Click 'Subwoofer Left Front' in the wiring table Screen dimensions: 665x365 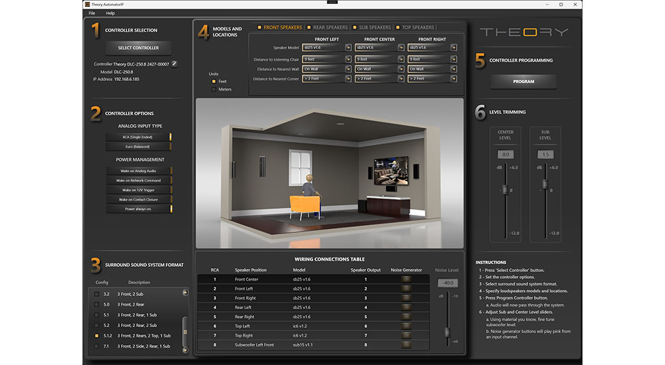(x=254, y=344)
